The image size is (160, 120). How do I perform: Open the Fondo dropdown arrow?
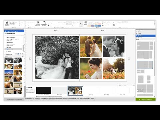[x=86, y=26]
